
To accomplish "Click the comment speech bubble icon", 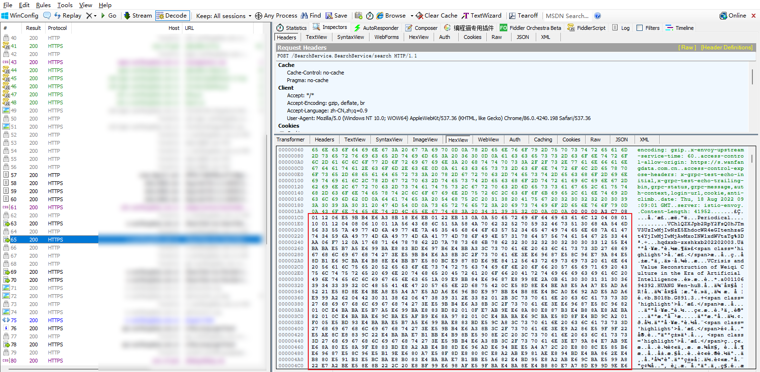I will [47, 16].
